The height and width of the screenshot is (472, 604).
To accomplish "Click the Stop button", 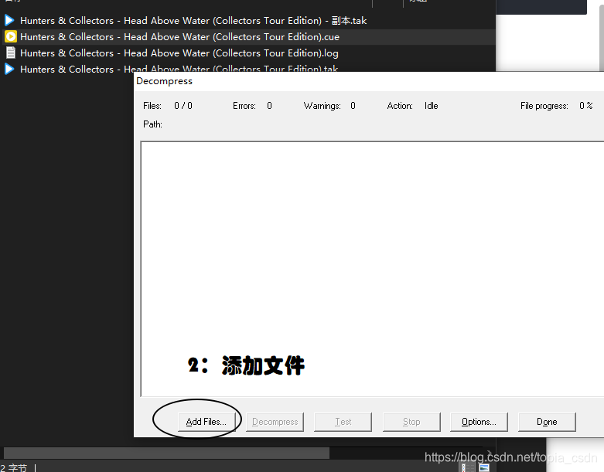I will [411, 422].
